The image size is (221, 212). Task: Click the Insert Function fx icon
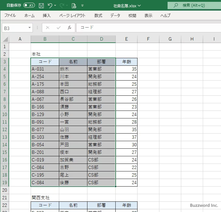(x=70, y=28)
